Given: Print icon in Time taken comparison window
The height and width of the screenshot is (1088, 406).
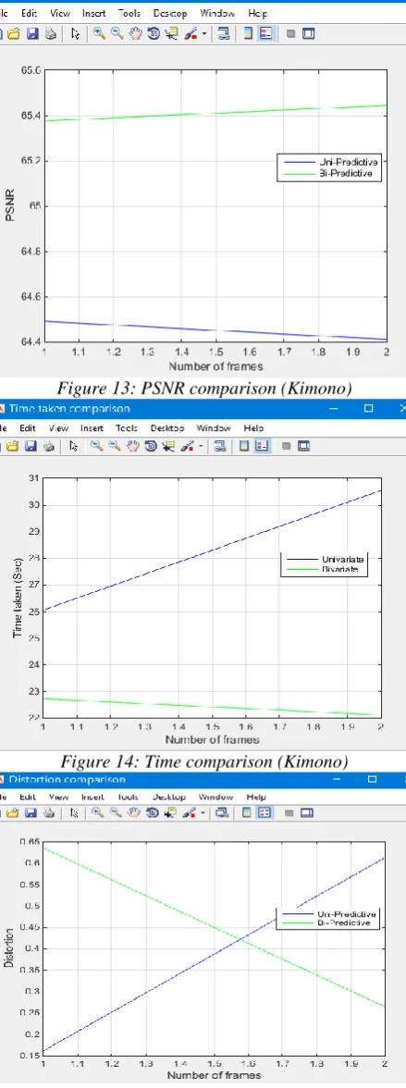Looking at the screenshot, I should (x=49, y=446).
